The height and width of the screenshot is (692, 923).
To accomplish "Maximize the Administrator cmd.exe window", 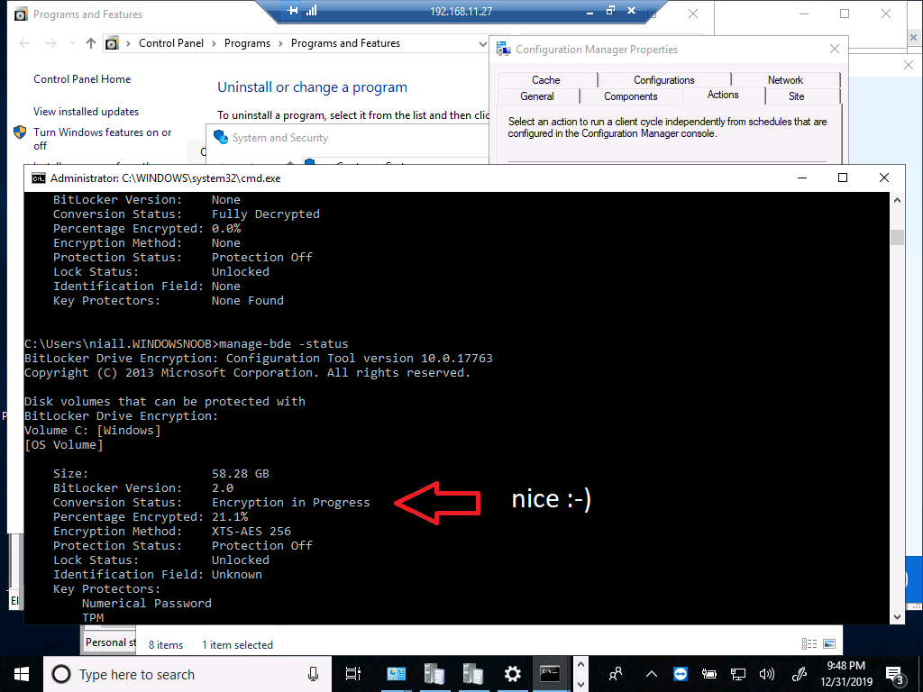I will tap(843, 178).
